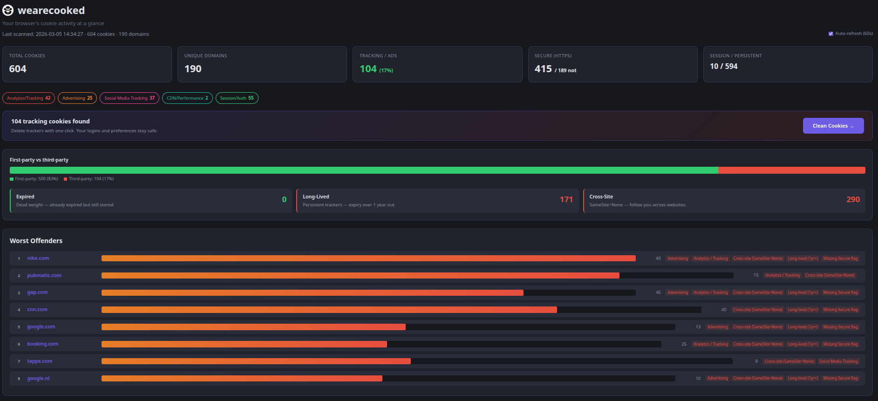Click the wearecooked face logo icon
Image resolution: width=878 pixels, height=401 pixels.
[8, 10]
